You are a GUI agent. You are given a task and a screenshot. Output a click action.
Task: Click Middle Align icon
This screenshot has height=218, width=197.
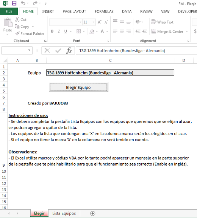pos(122,22)
